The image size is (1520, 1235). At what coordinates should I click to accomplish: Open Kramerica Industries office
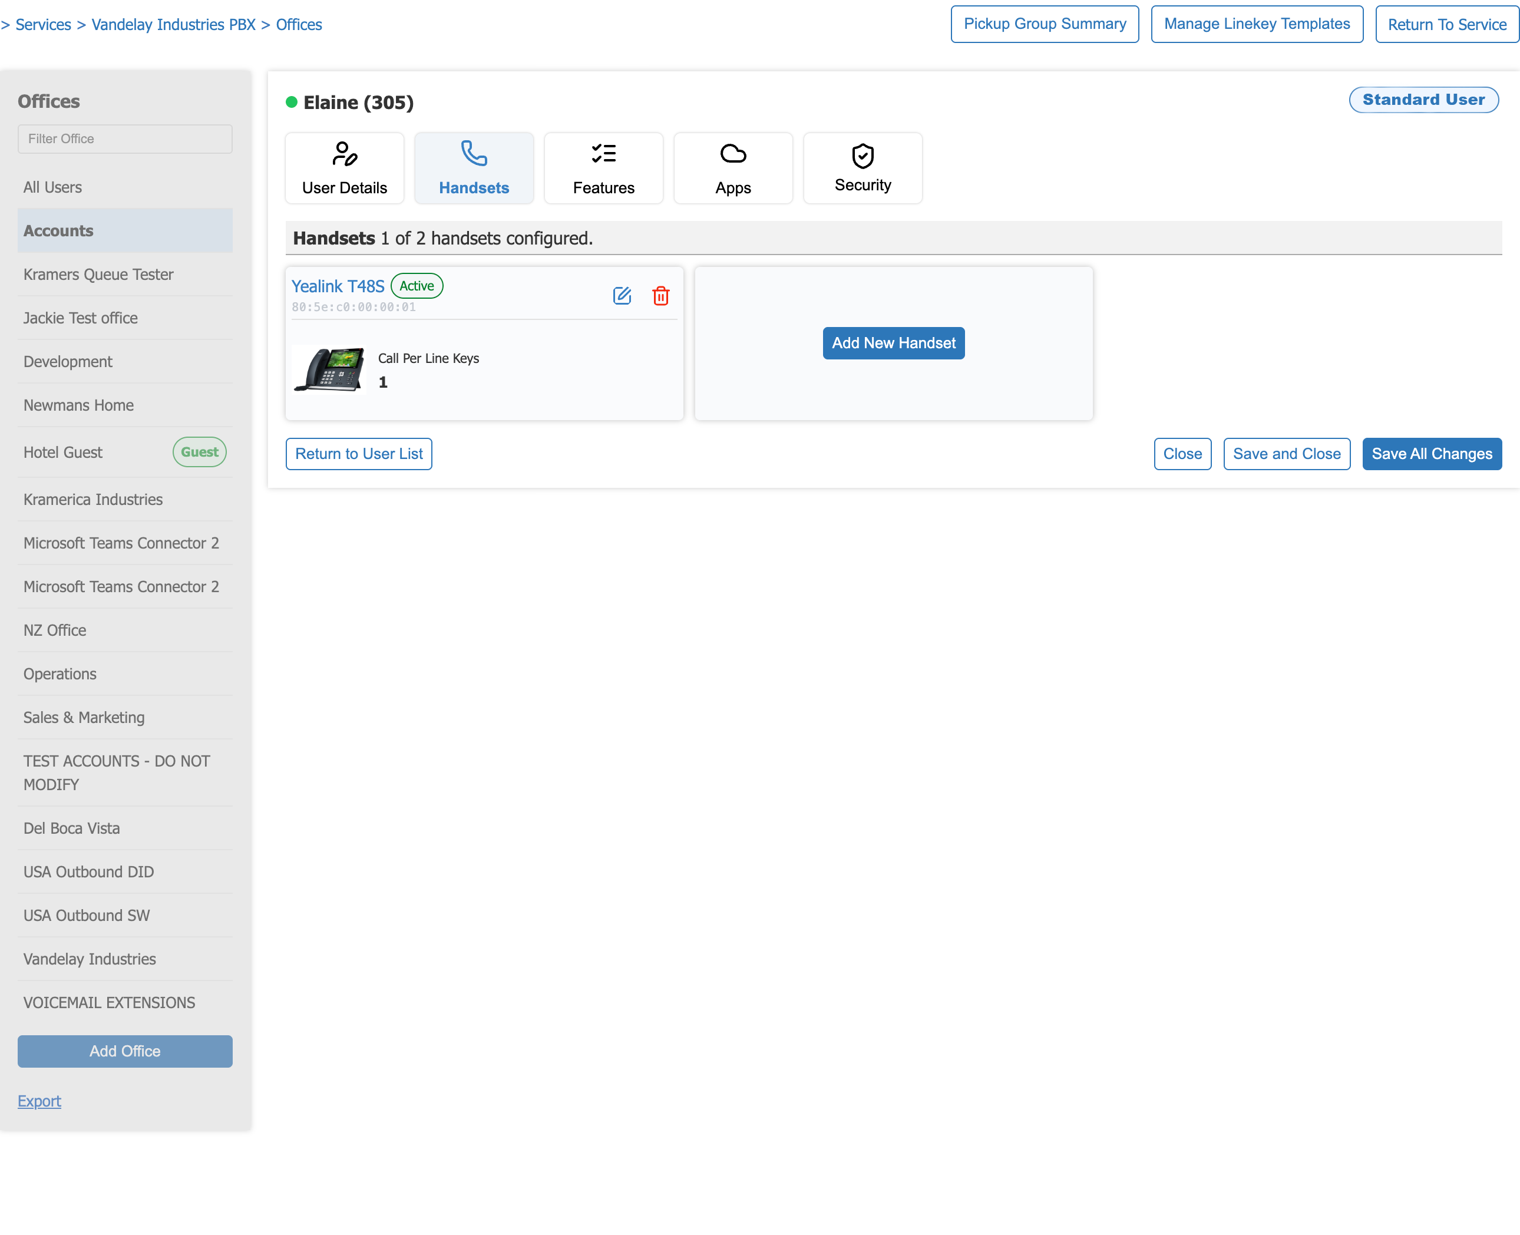(125, 500)
